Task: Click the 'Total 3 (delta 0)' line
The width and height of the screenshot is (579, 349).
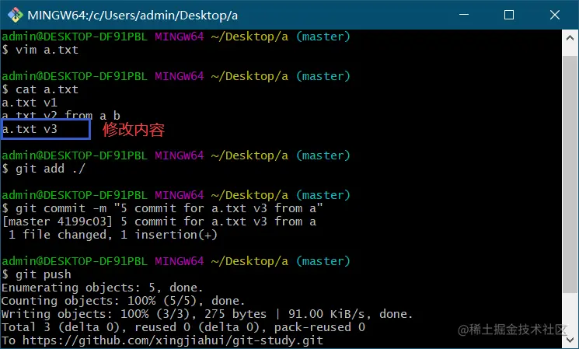Action: (183, 327)
